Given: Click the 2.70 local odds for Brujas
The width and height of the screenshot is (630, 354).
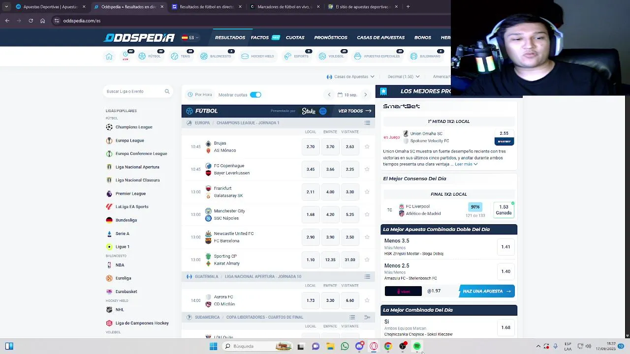Looking at the screenshot, I should tap(311, 147).
